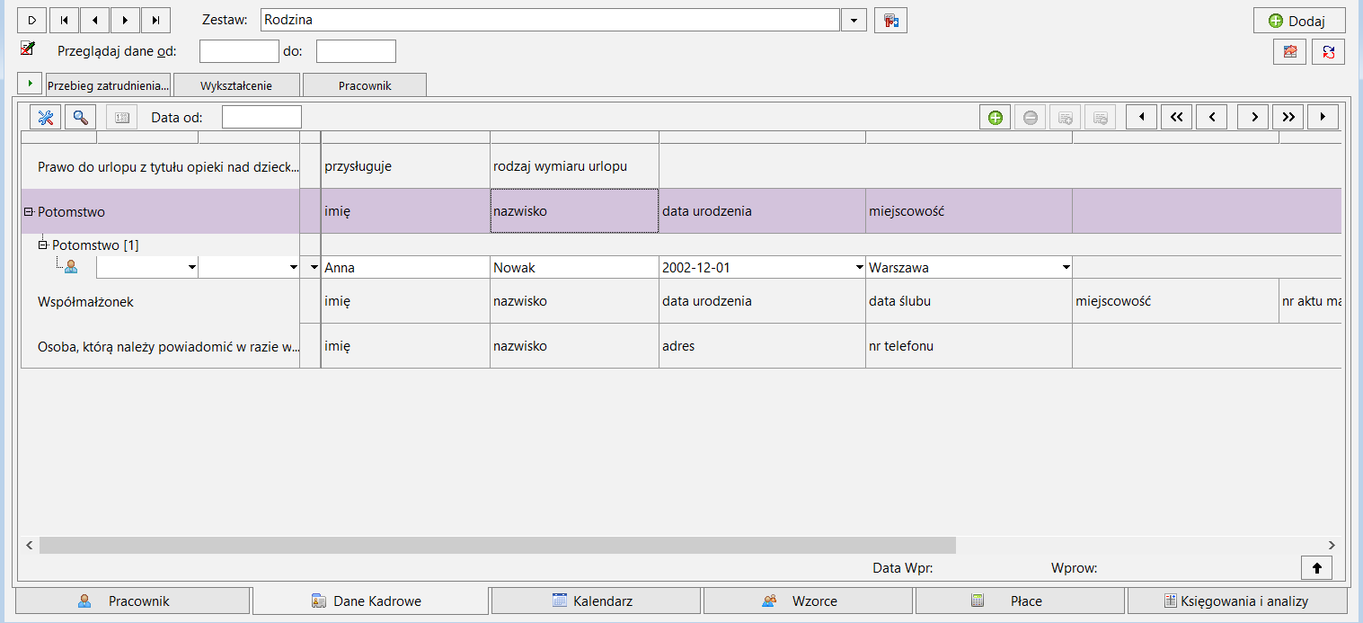Click the filled left triangle navigation button

(1141, 117)
